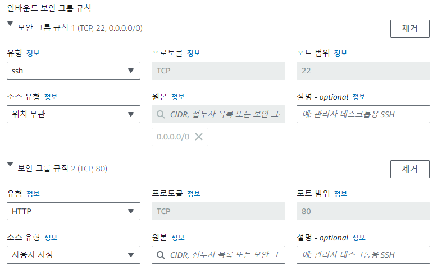433x270 pixels.
Task: Open 정보 link next to rule 2 원본
Action: click(178, 237)
